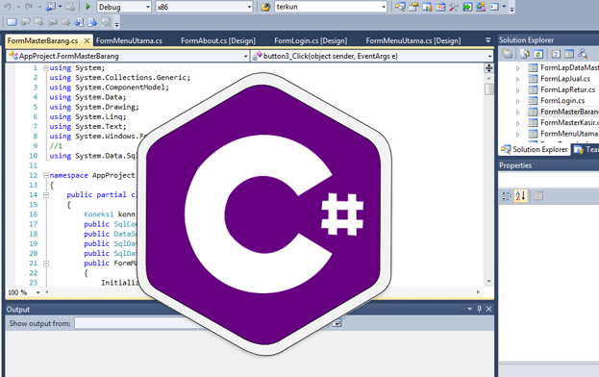
Task: Toggle word wrap icon in Output panel
Action: [337, 323]
